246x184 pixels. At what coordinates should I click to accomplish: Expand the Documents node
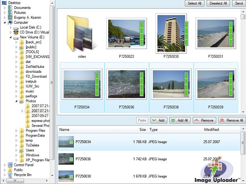(5, 8)
